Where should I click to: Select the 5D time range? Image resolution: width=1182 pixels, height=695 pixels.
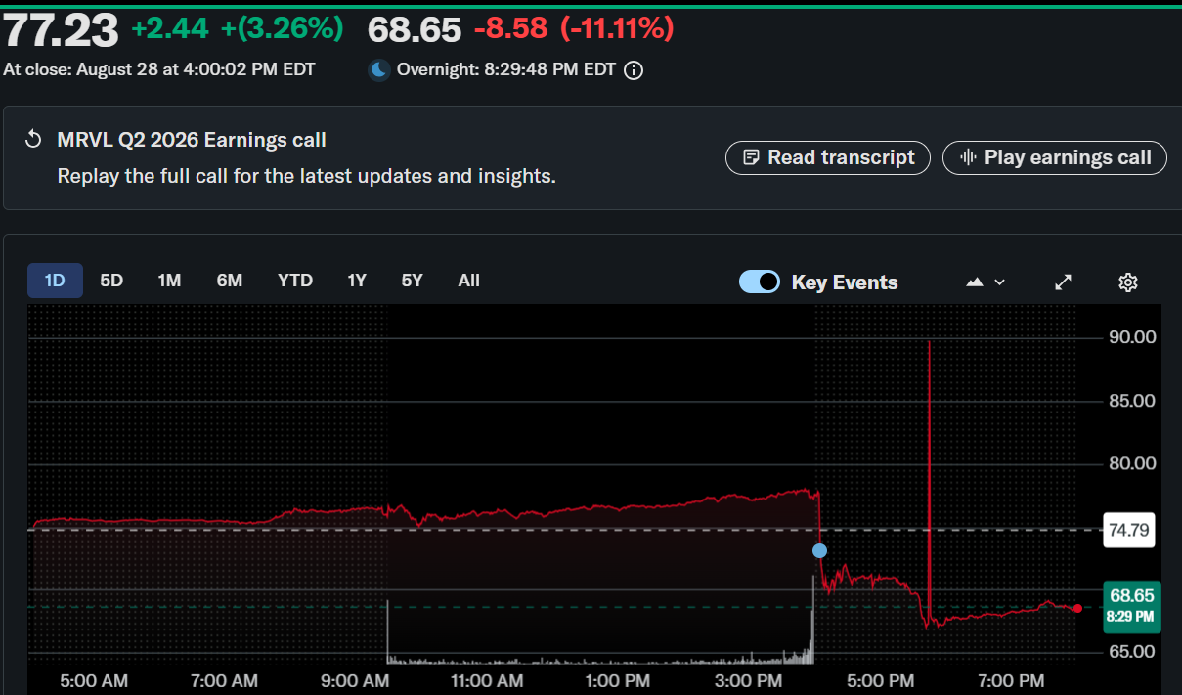pos(111,281)
